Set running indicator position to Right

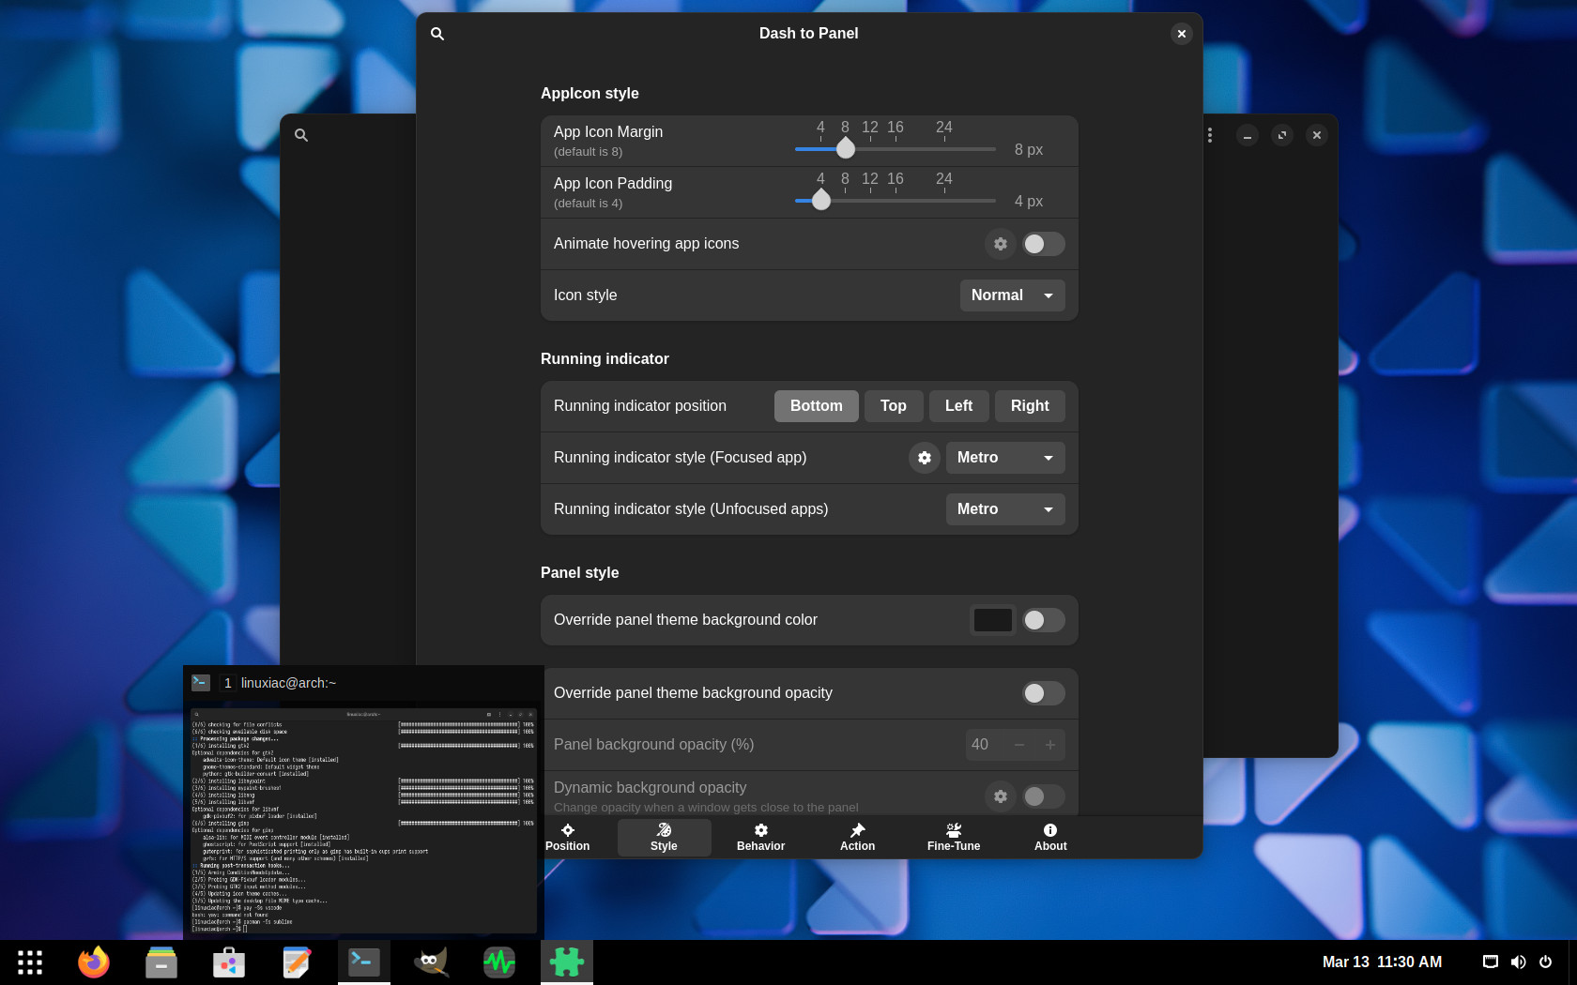[1030, 406]
